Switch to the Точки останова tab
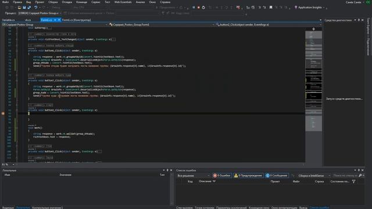 click(204, 208)
